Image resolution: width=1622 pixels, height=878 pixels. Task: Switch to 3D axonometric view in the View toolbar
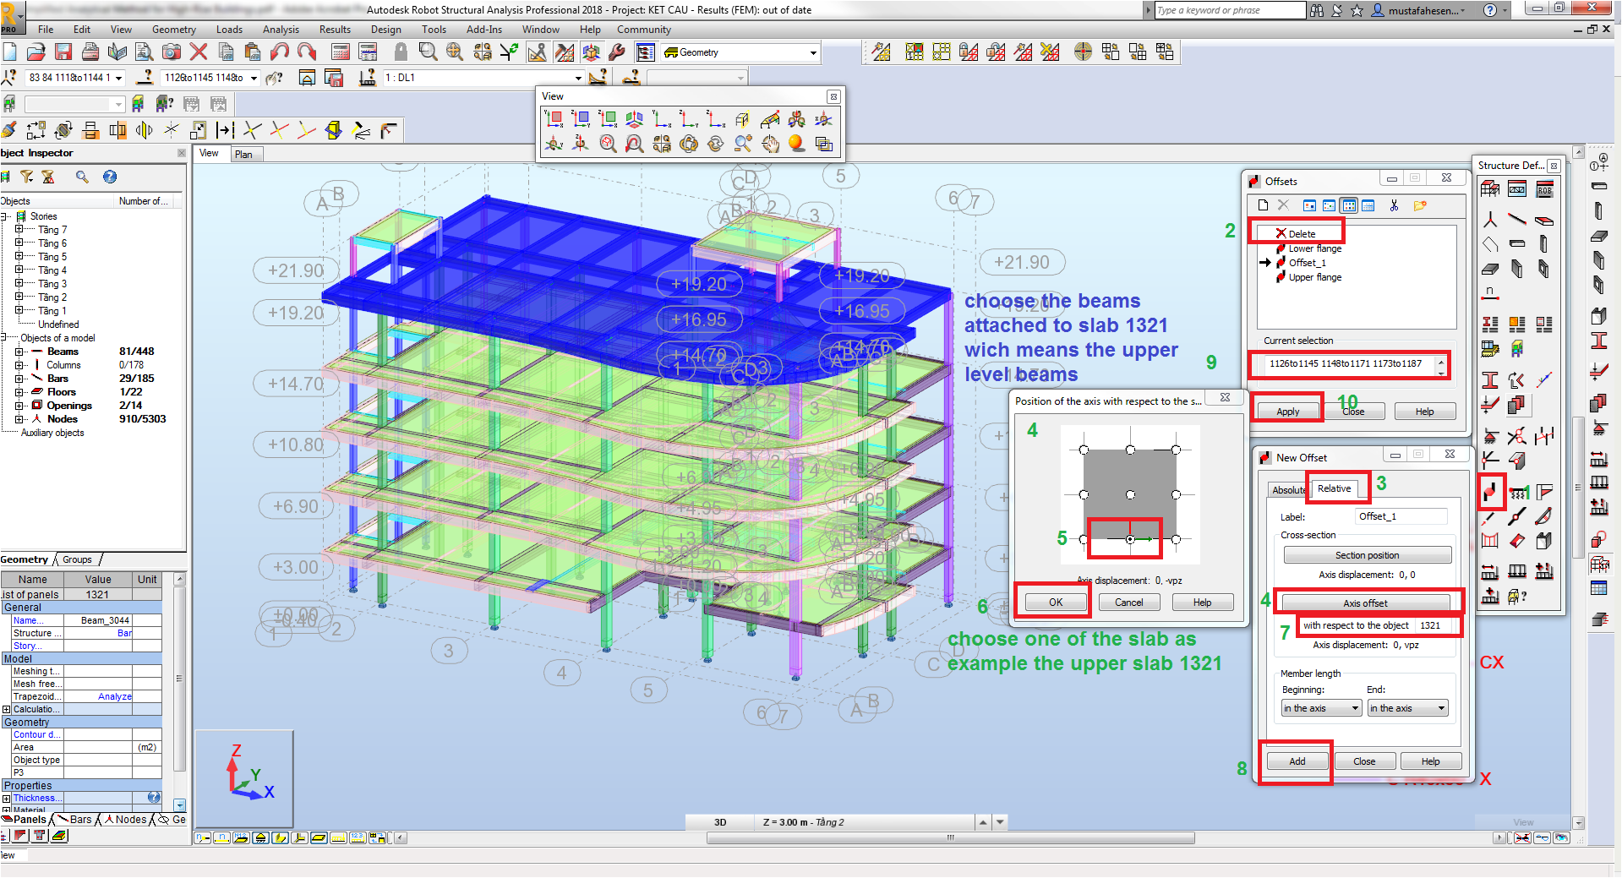click(634, 119)
